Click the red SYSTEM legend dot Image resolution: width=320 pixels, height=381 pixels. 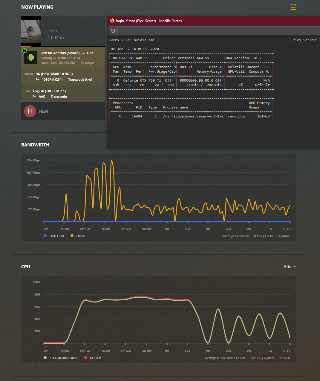click(86, 358)
